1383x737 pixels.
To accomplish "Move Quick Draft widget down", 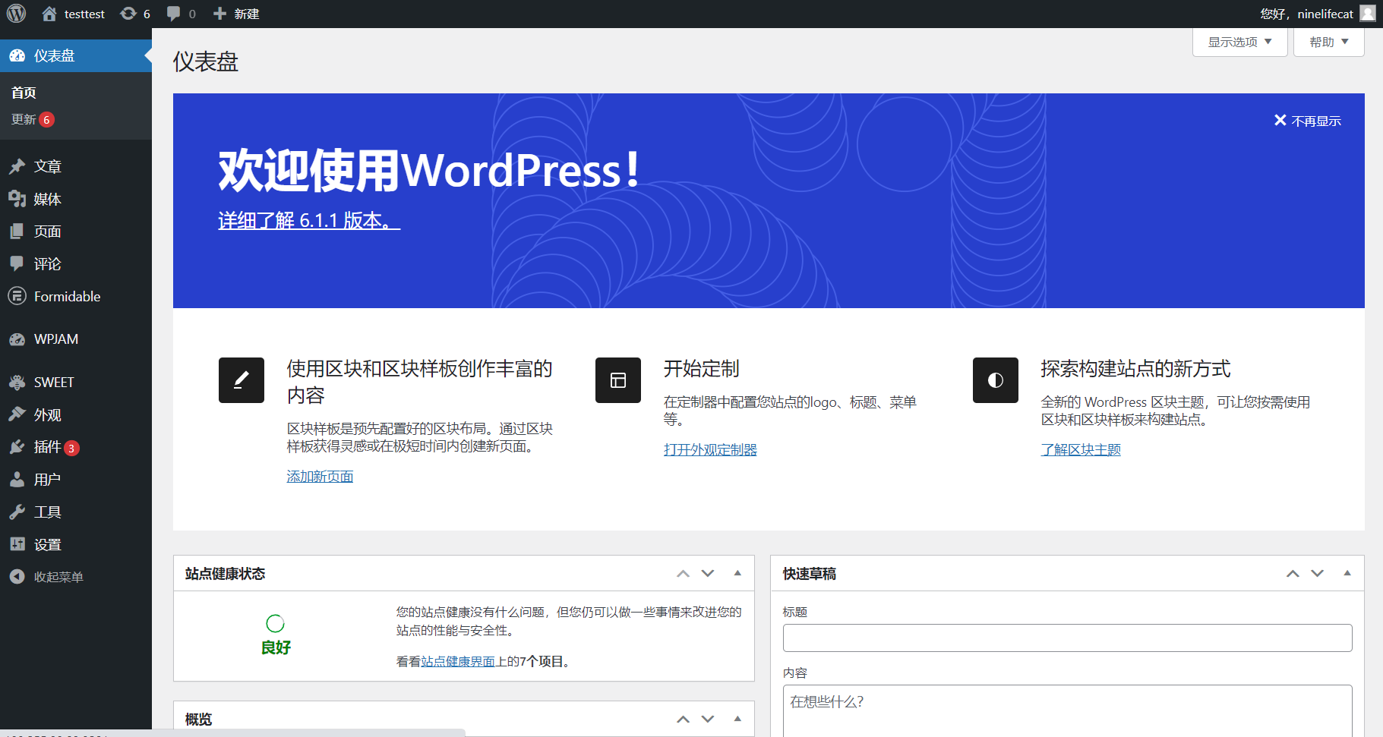I will [x=1318, y=574].
